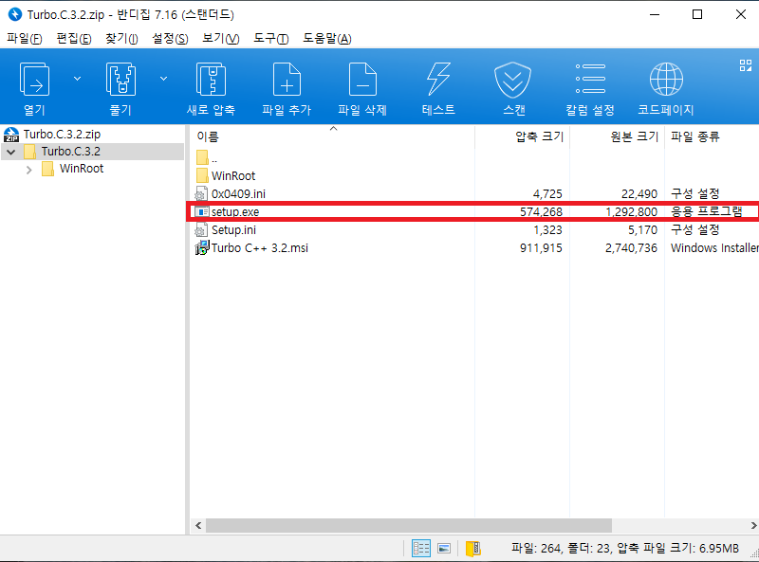Click the ZIP archive icon in tree
The width and height of the screenshot is (759, 562).
click(11, 135)
